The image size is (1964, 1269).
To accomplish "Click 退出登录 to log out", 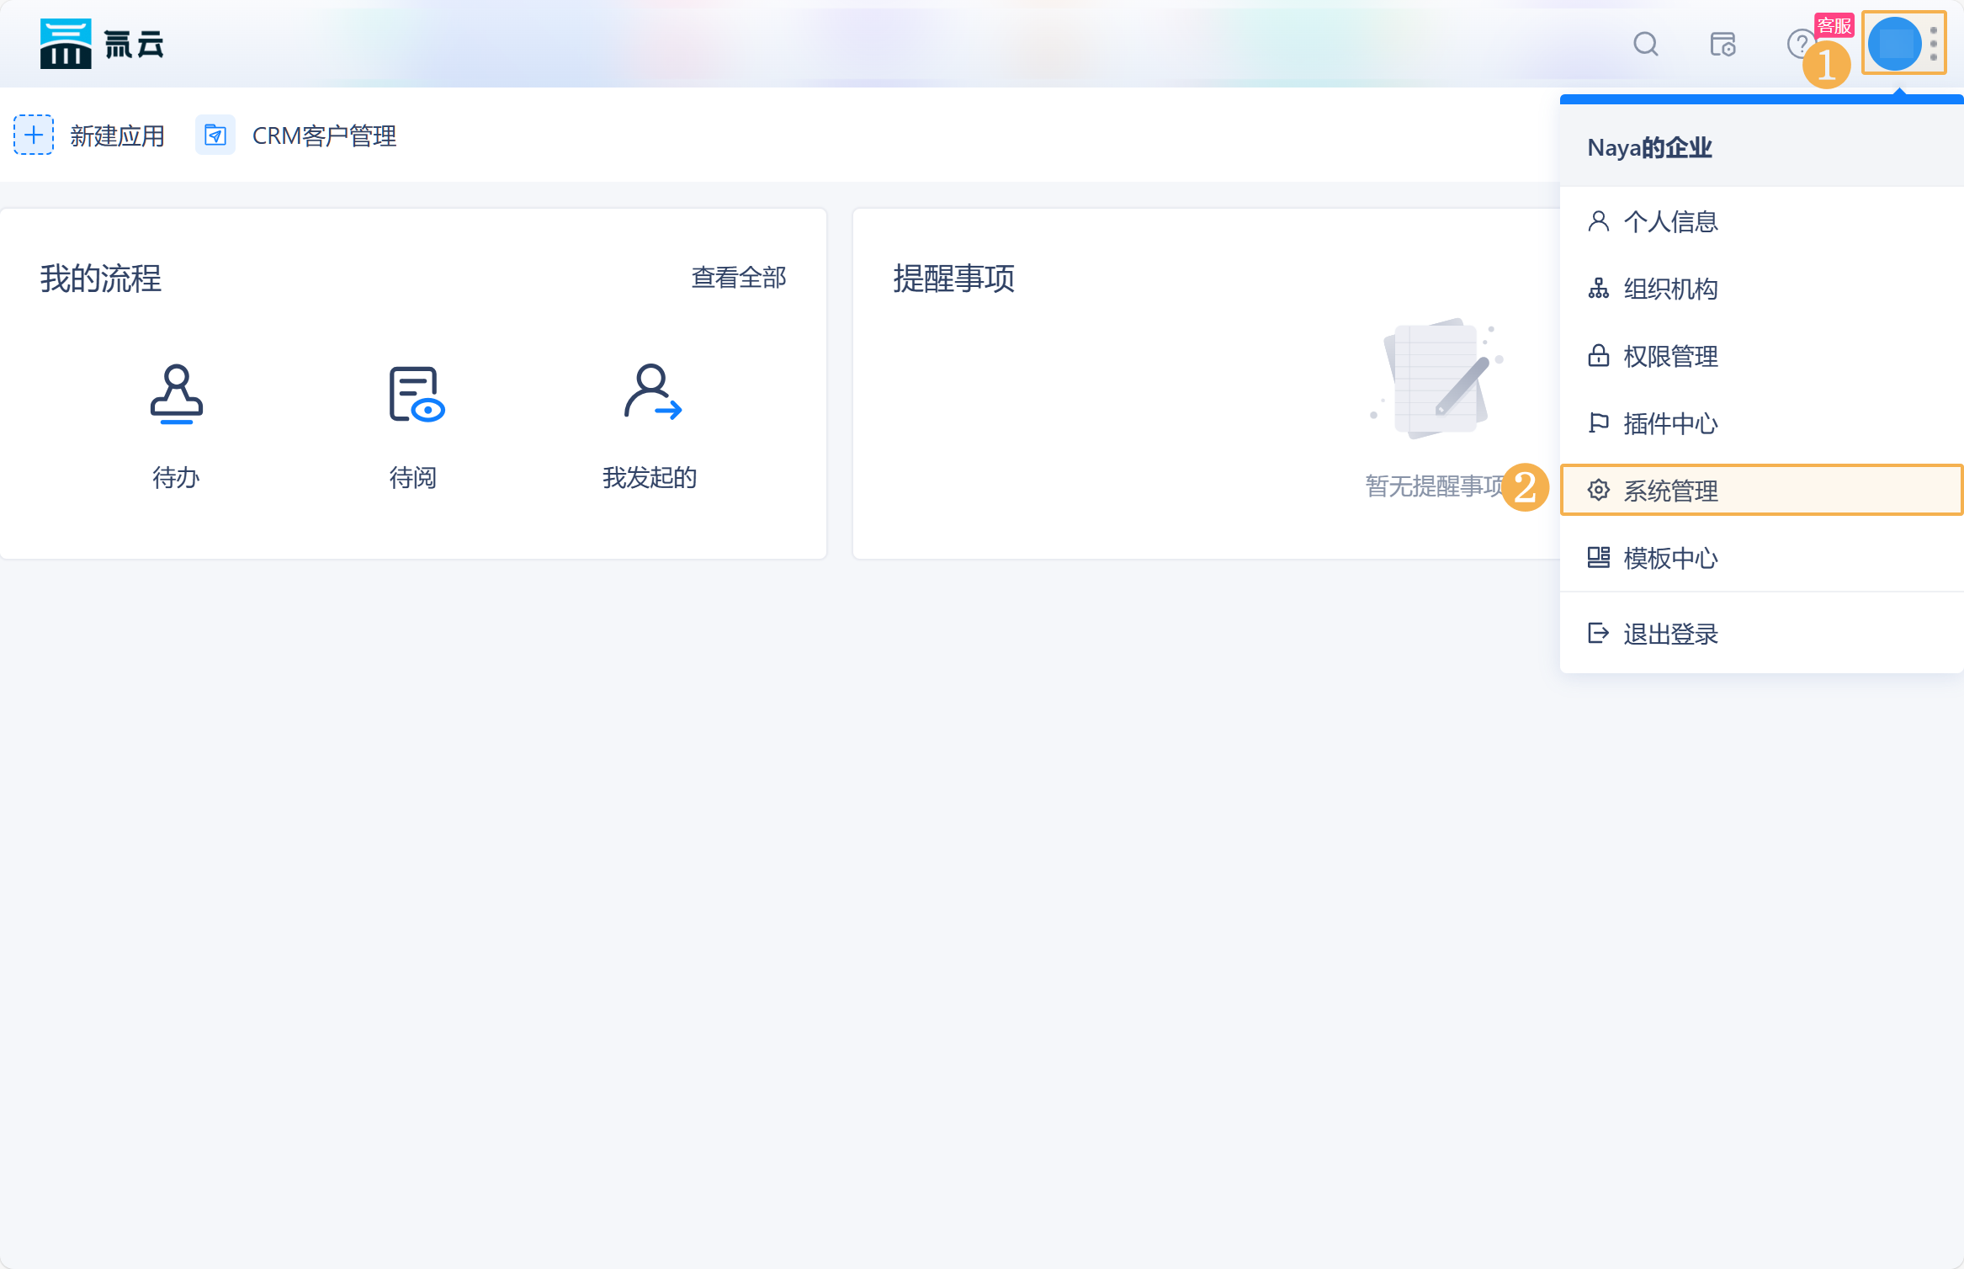I will tap(1671, 634).
